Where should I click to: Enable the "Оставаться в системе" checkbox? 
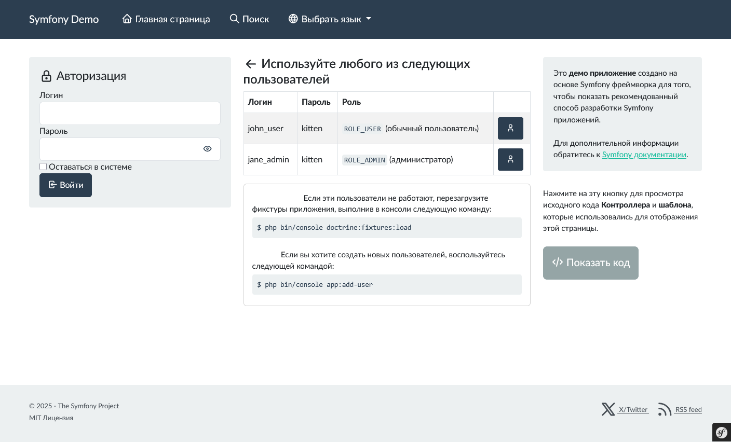point(43,167)
